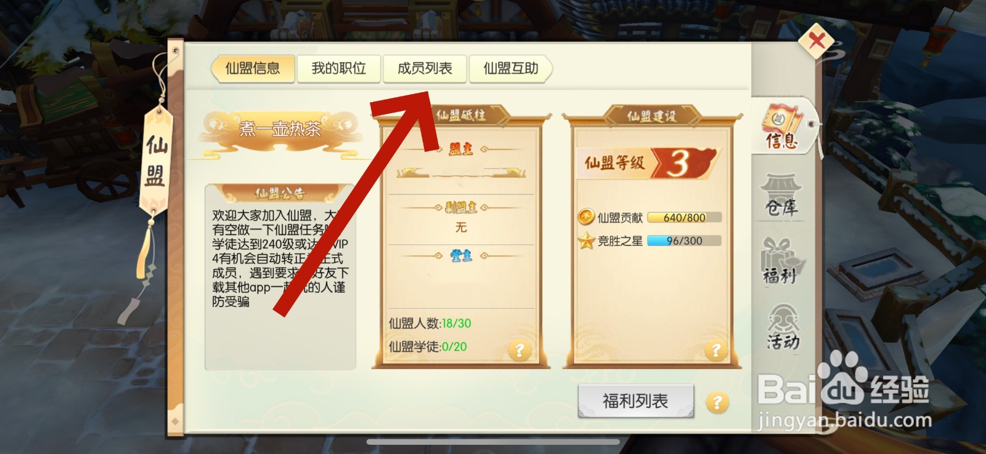This screenshot has height=454, width=986.
Task: Open the 仓库 warehouse icon
Action: coord(781,196)
